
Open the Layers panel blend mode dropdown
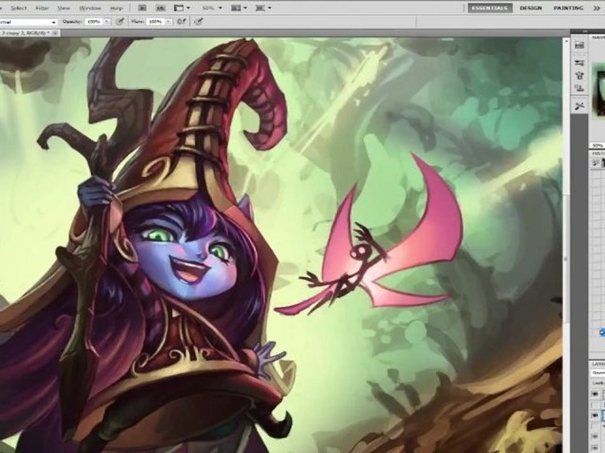click(599, 373)
